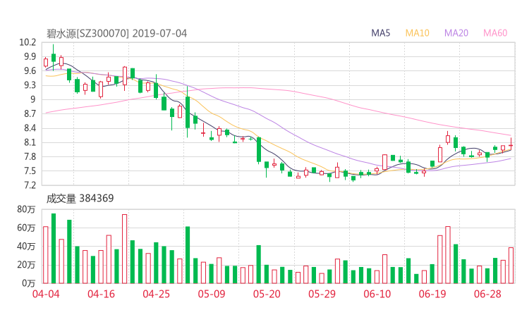Click the 80万 volume axis label
The width and height of the screenshot is (522, 310).
[27, 209]
